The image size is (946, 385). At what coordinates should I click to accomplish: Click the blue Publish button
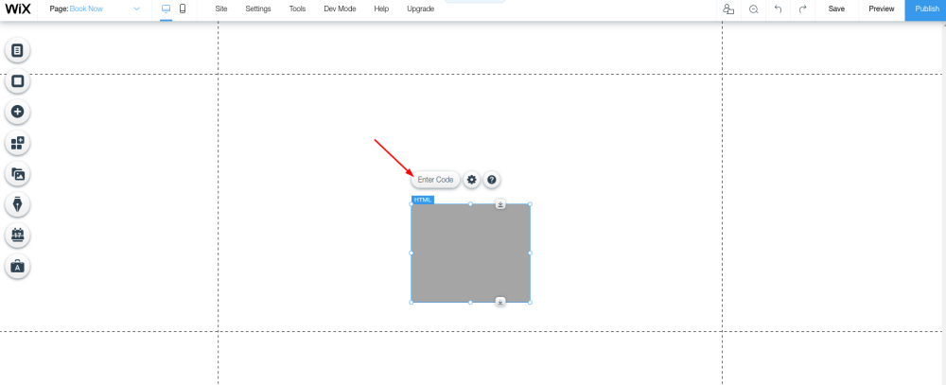pyautogui.click(x=926, y=9)
